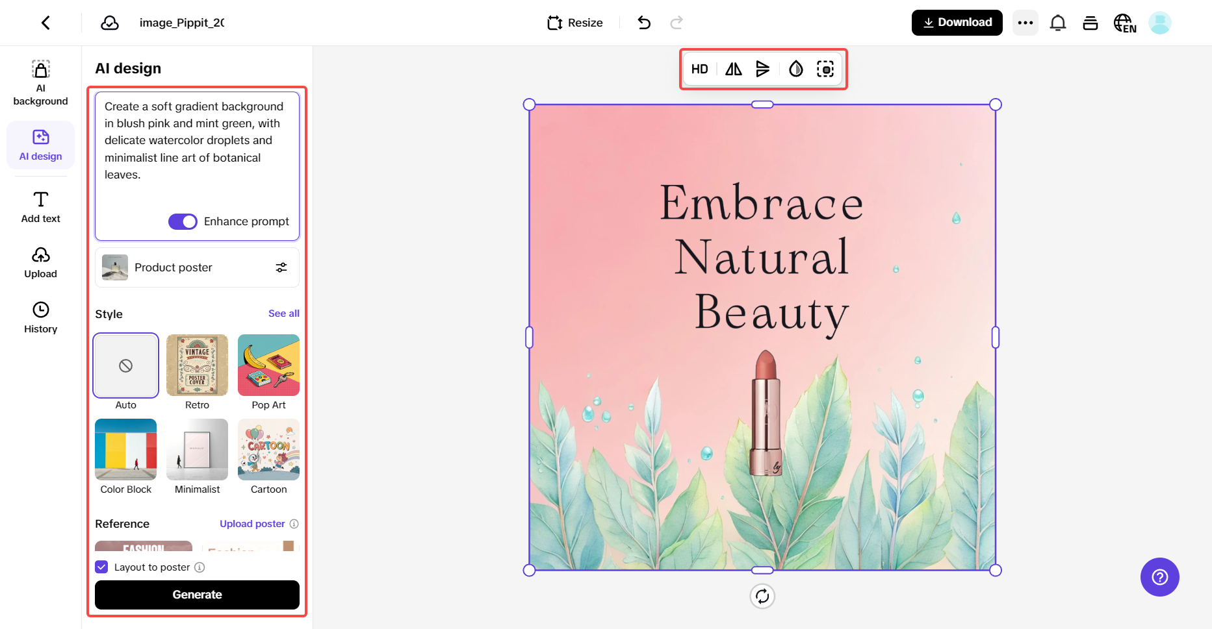
Task: Select the Add text tool
Action: click(x=40, y=208)
